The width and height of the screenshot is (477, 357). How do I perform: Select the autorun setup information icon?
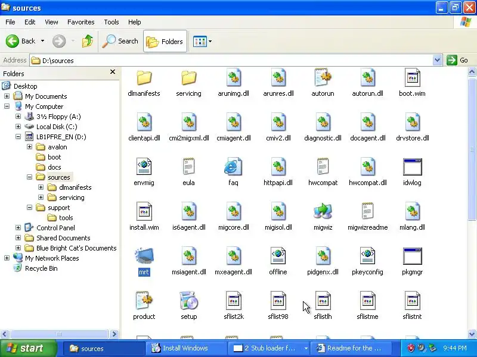(323, 77)
